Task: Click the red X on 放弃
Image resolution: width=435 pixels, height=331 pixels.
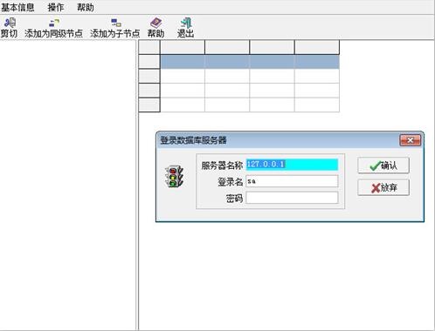Action: click(376, 188)
